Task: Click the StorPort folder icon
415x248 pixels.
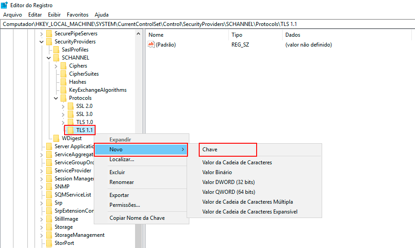Action: point(49,243)
